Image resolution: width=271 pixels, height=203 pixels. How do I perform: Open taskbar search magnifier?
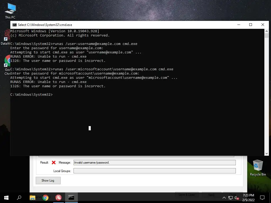pos(19,197)
